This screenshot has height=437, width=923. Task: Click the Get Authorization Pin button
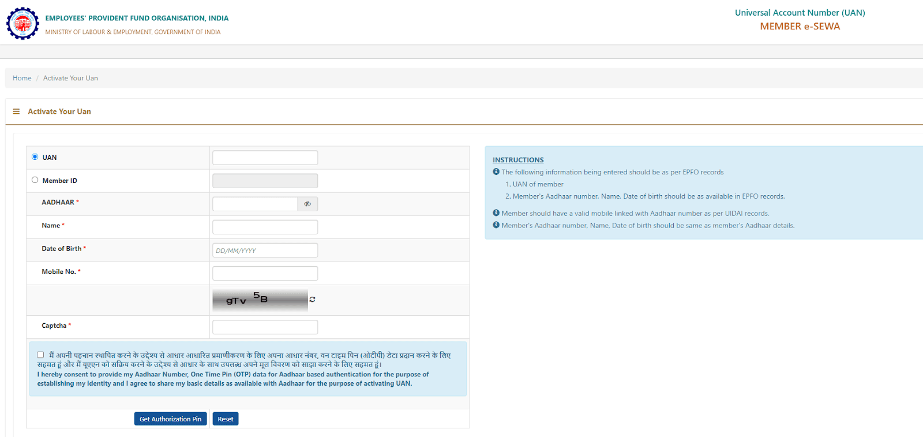pyautogui.click(x=170, y=419)
